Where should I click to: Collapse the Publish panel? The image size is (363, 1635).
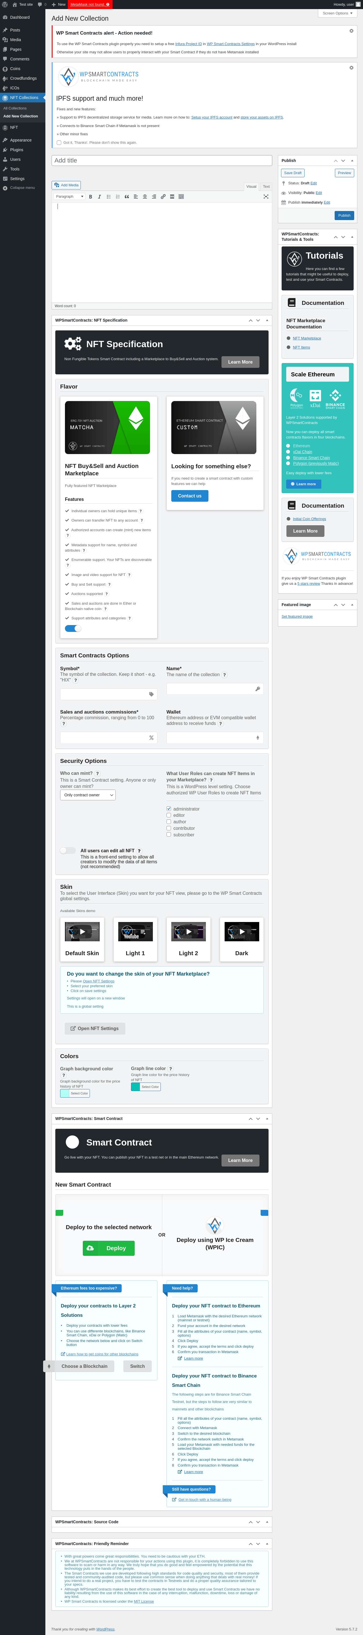(x=352, y=161)
